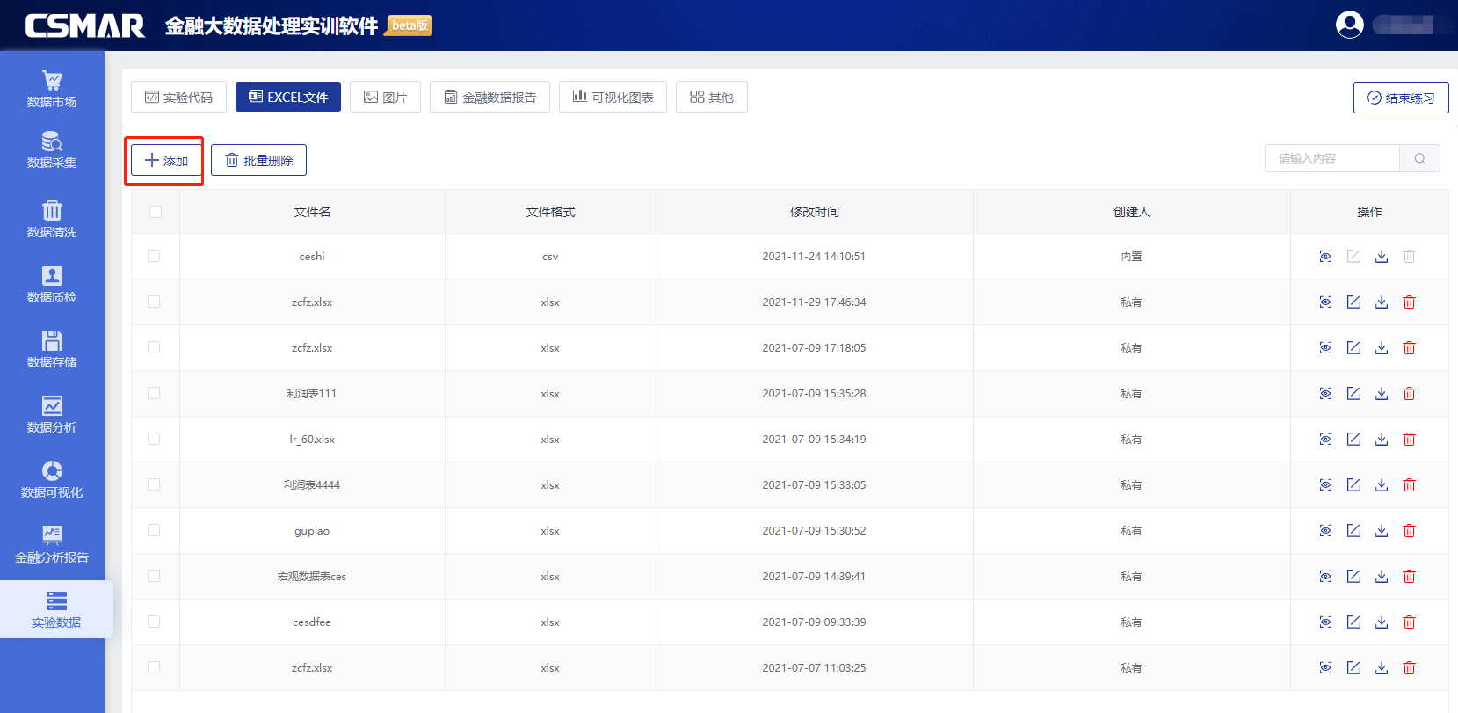The image size is (1458, 713).
Task: Open 数据市场 shopping cart in sidebar
Action: point(52,89)
